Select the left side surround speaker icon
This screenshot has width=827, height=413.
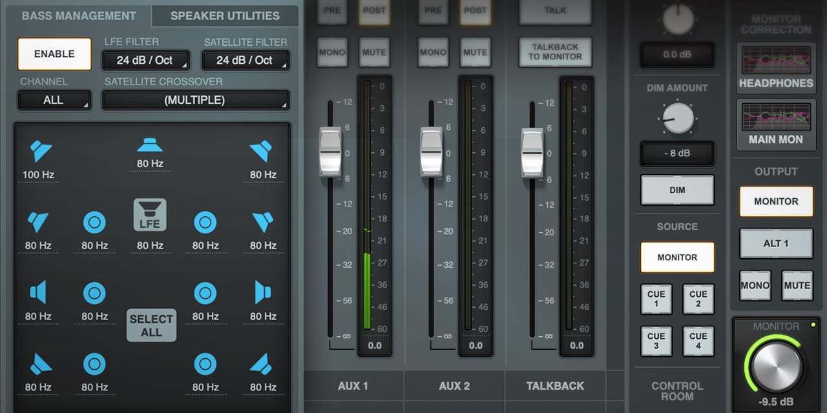point(38,292)
